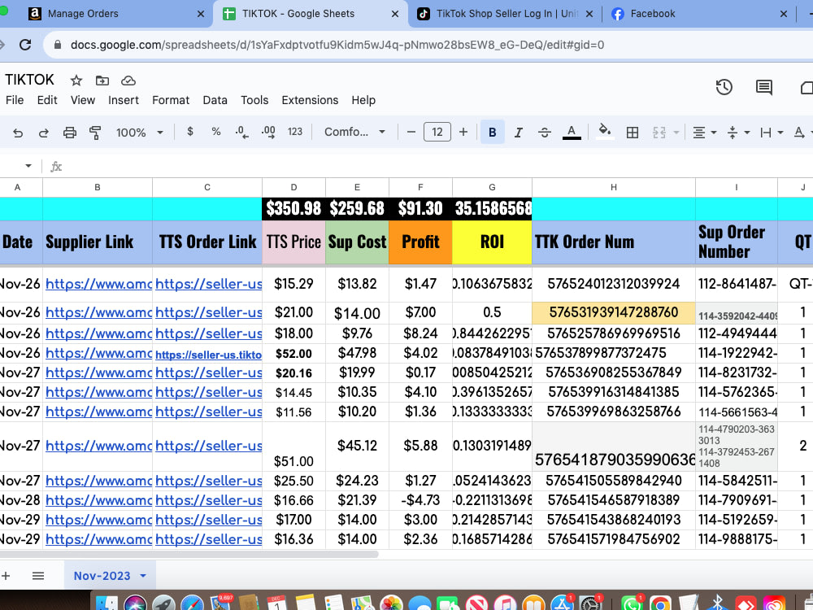Decrease decimal places icon
The height and width of the screenshot is (610, 813).
coord(241,132)
